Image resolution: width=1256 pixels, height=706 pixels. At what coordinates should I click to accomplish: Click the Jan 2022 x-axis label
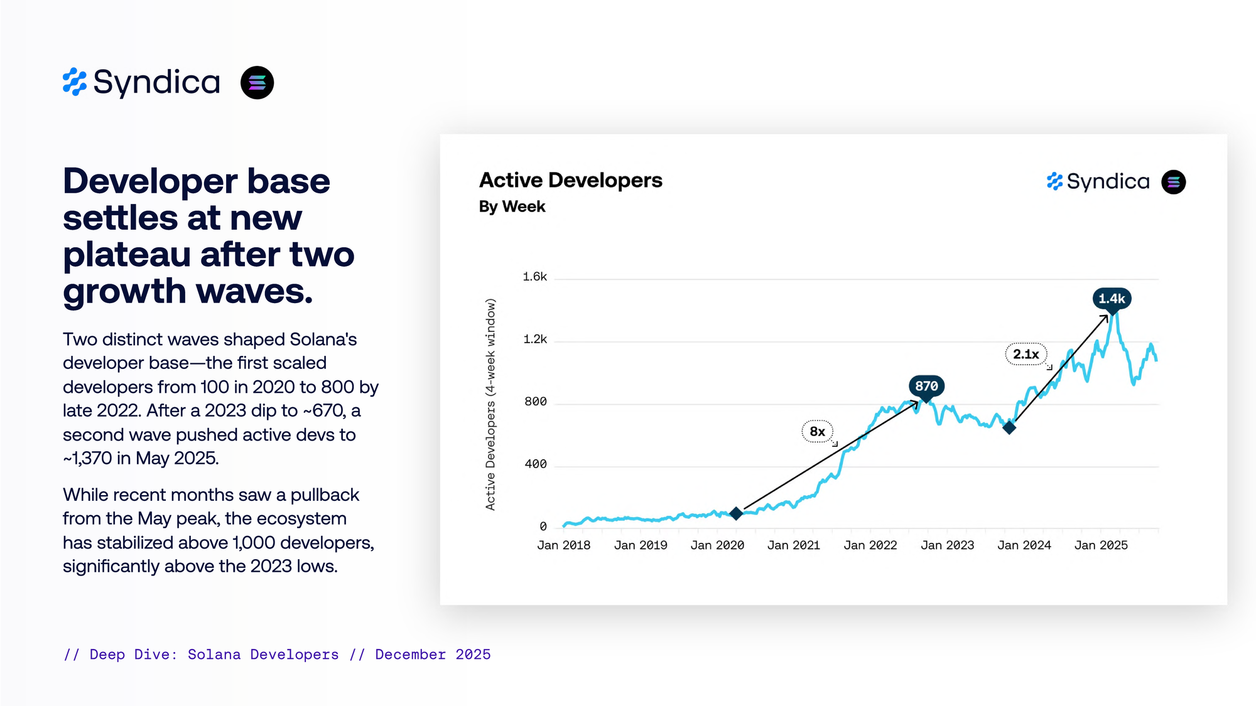point(870,545)
